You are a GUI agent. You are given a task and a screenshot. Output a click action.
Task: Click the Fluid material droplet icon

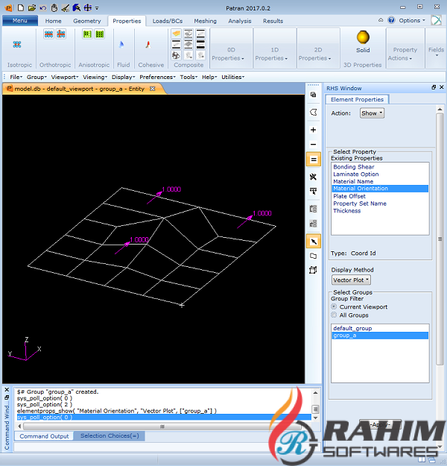pyautogui.click(x=121, y=45)
